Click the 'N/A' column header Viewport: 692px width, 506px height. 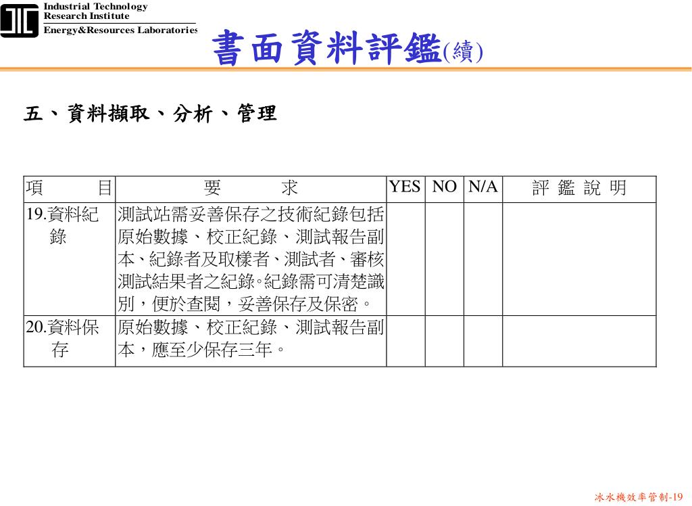coord(483,189)
